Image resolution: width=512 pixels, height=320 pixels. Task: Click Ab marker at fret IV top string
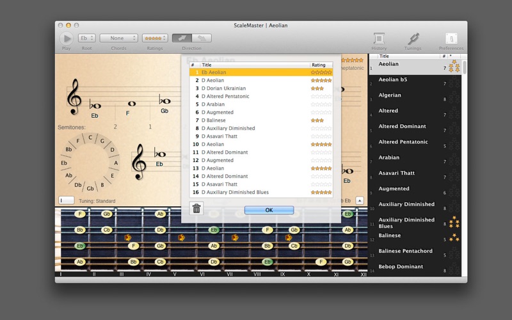click(160, 214)
